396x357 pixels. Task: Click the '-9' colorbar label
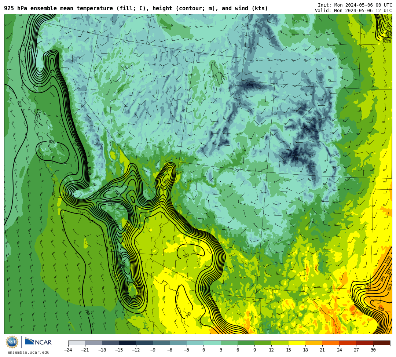tap(153, 350)
